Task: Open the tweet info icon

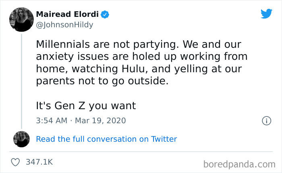Action: (266, 120)
